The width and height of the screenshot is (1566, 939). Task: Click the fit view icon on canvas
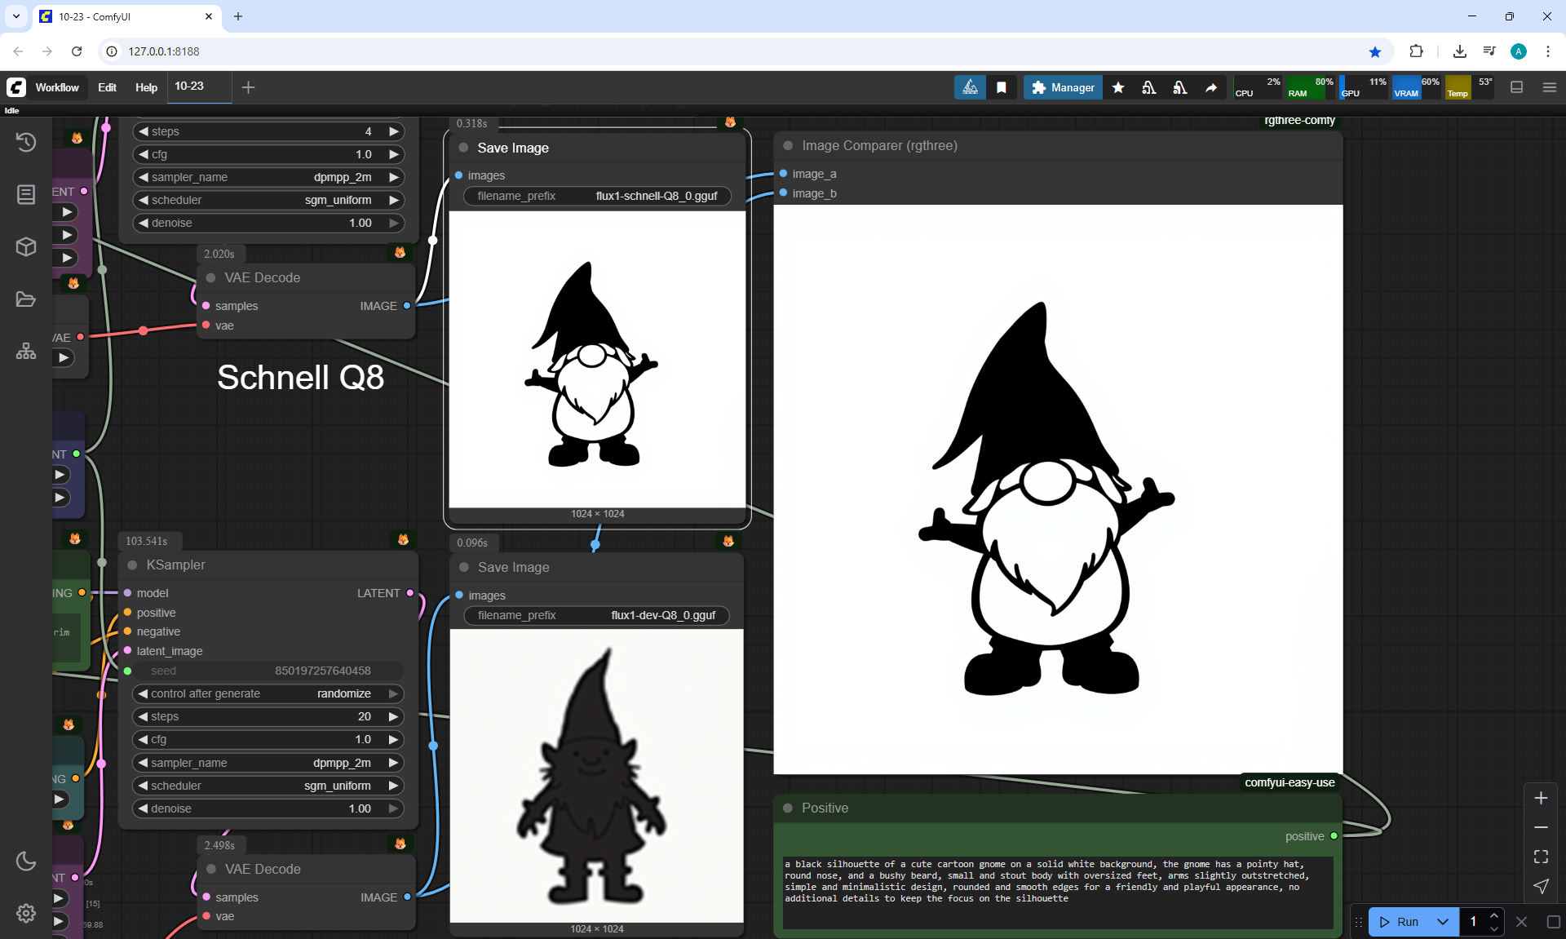[1541, 857]
